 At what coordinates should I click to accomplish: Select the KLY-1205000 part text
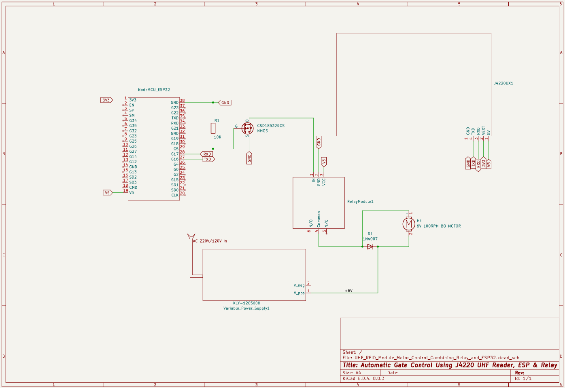(246, 303)
